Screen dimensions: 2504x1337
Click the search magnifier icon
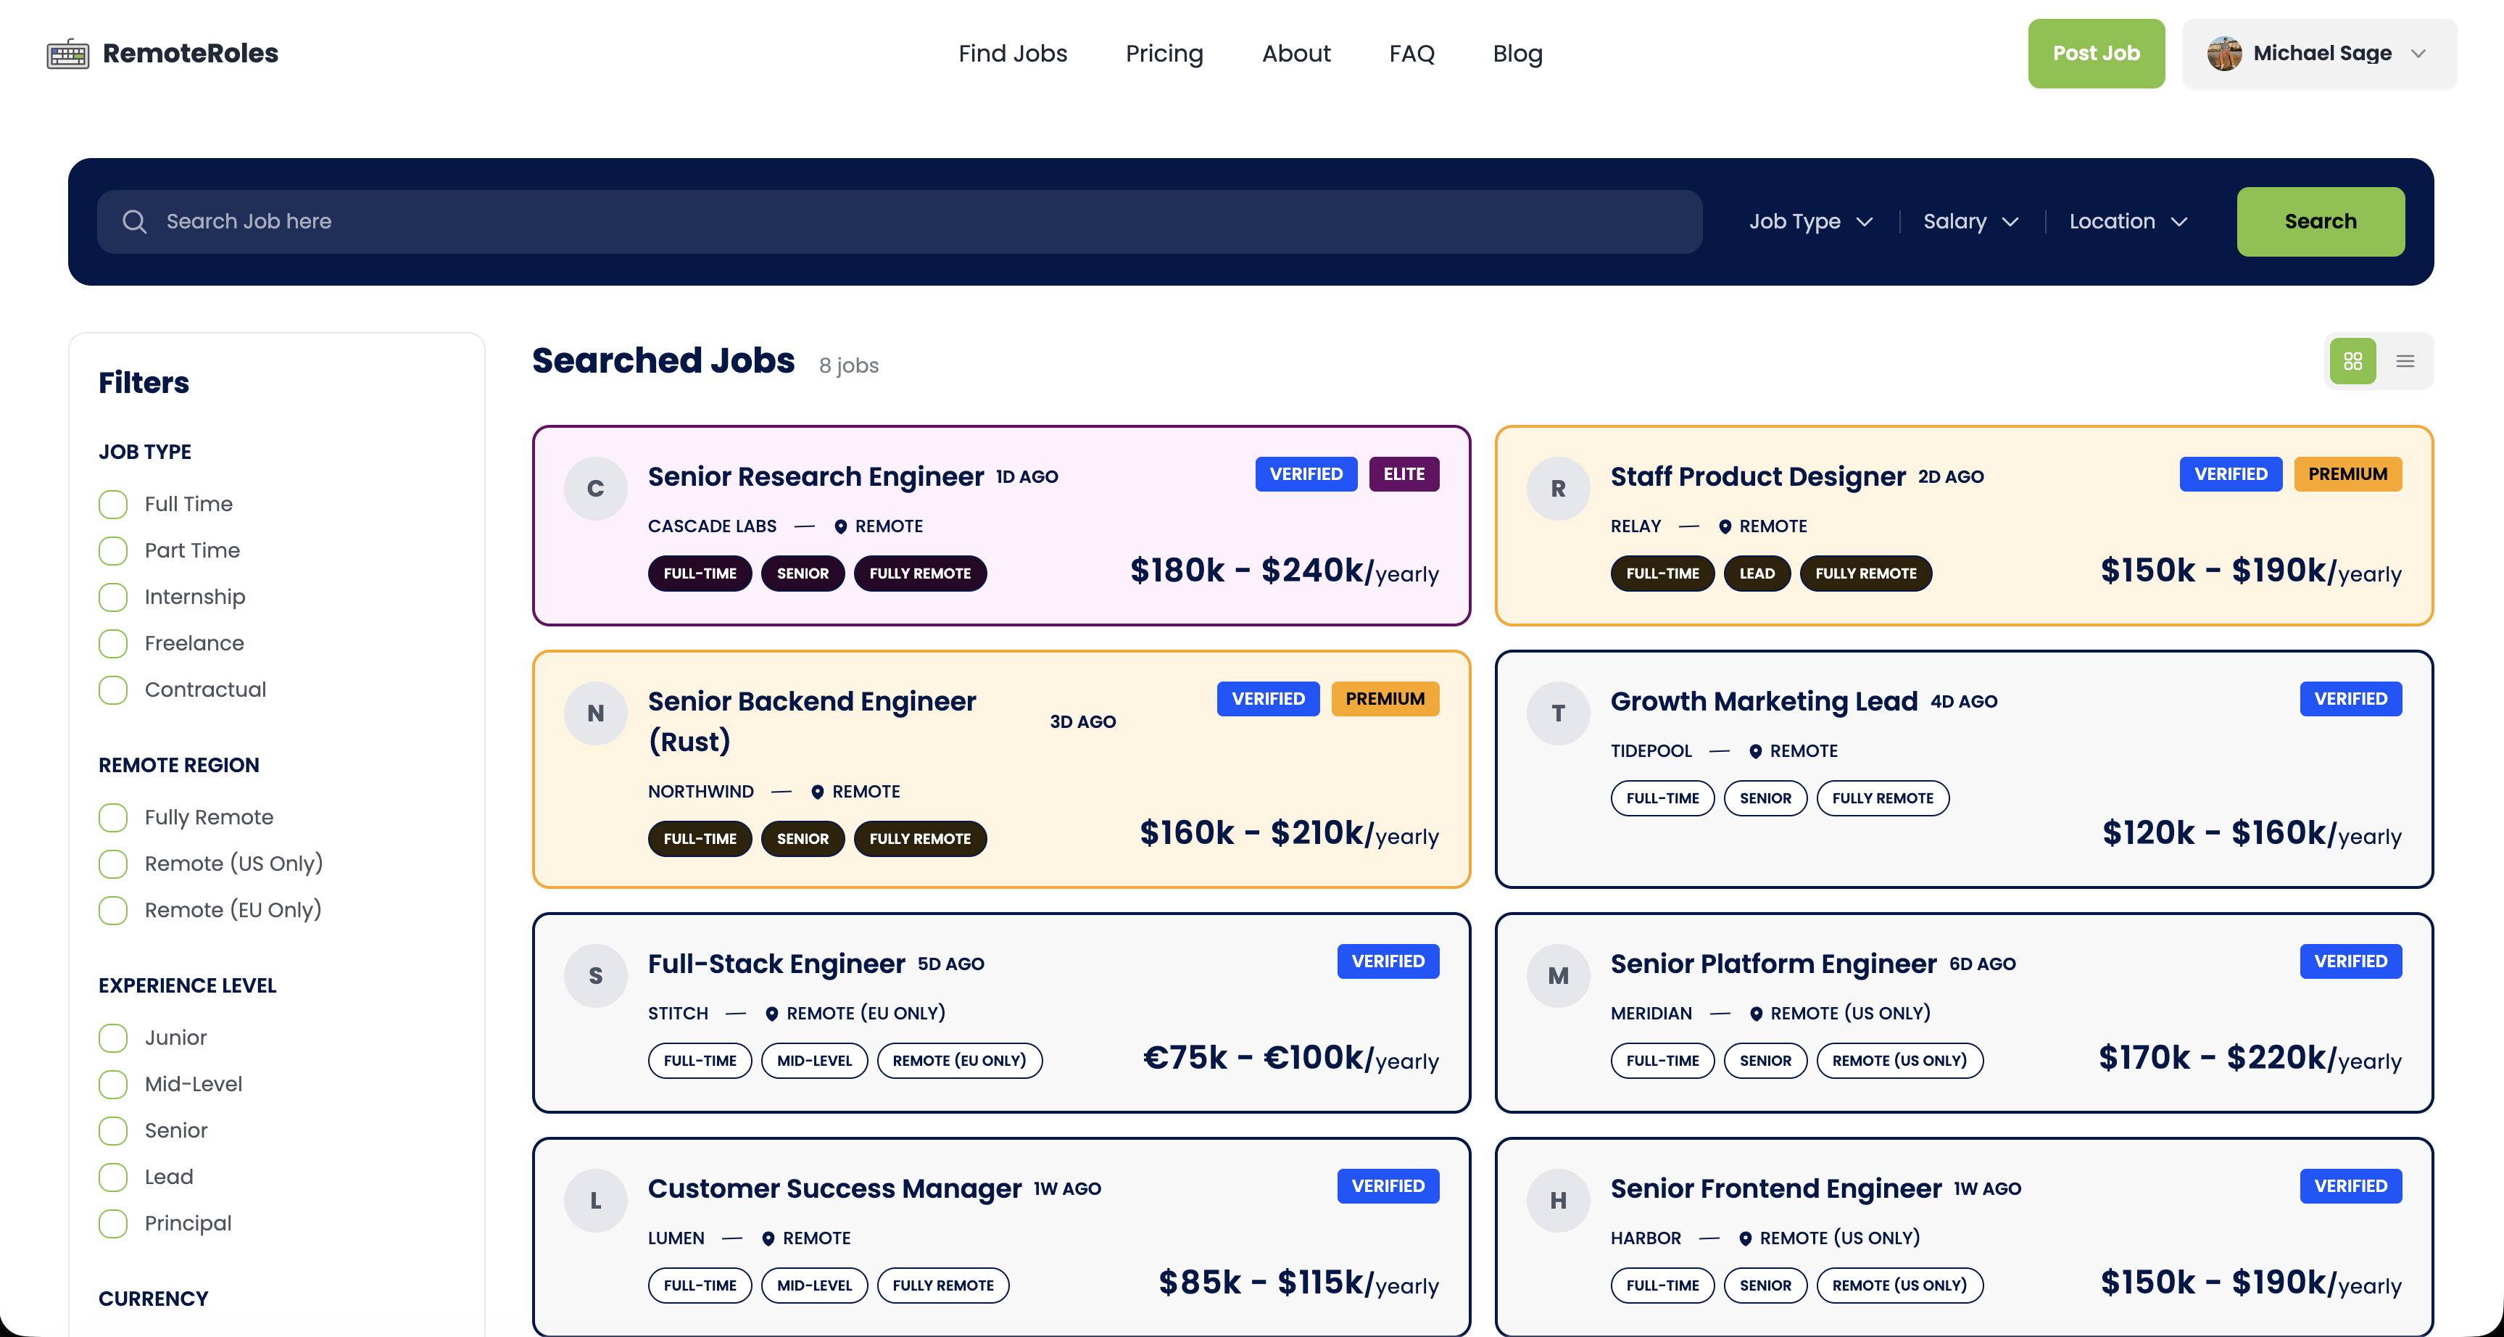134,222
